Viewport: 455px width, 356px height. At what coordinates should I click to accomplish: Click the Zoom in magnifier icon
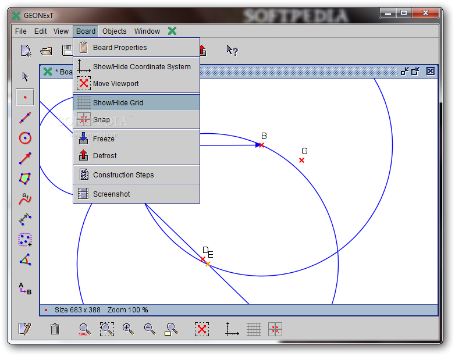pos(128,329)
